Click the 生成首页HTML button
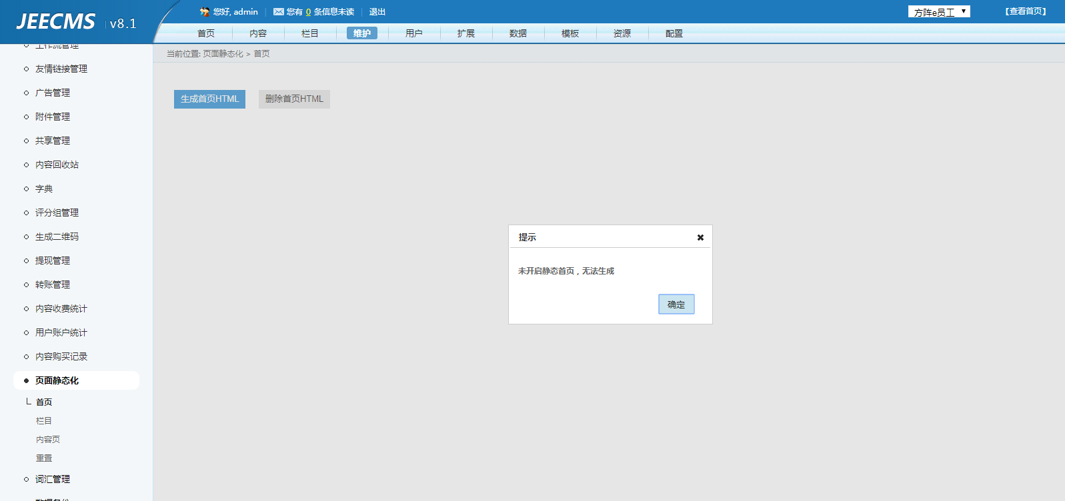The width and height of the screenshot is (1065, 501). (209, 99)
